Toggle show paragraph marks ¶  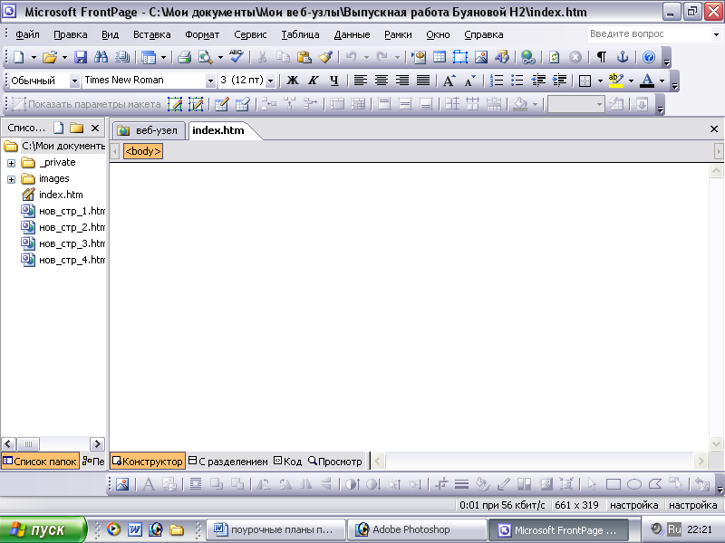602,57
